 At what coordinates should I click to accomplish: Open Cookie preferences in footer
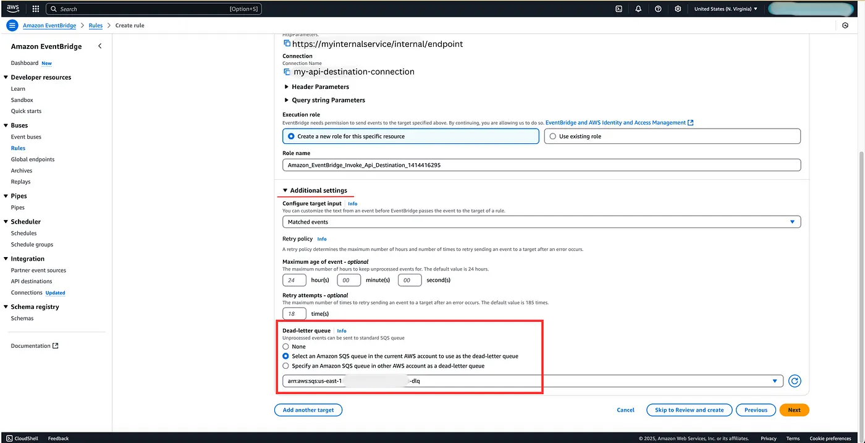click(830, 438)
